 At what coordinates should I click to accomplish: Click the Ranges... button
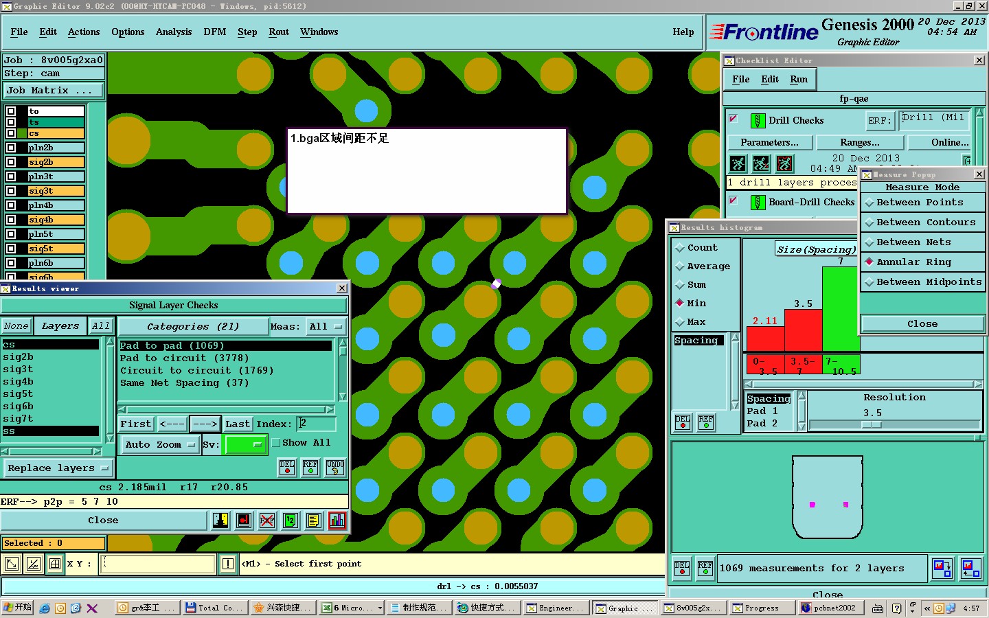click(x=860, y=143)
